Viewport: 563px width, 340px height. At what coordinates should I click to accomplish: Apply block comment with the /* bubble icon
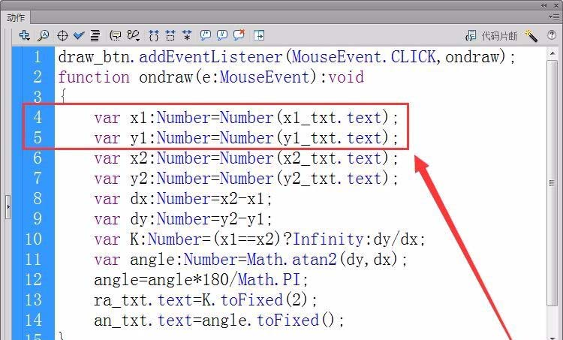click(x=206, y=35)
